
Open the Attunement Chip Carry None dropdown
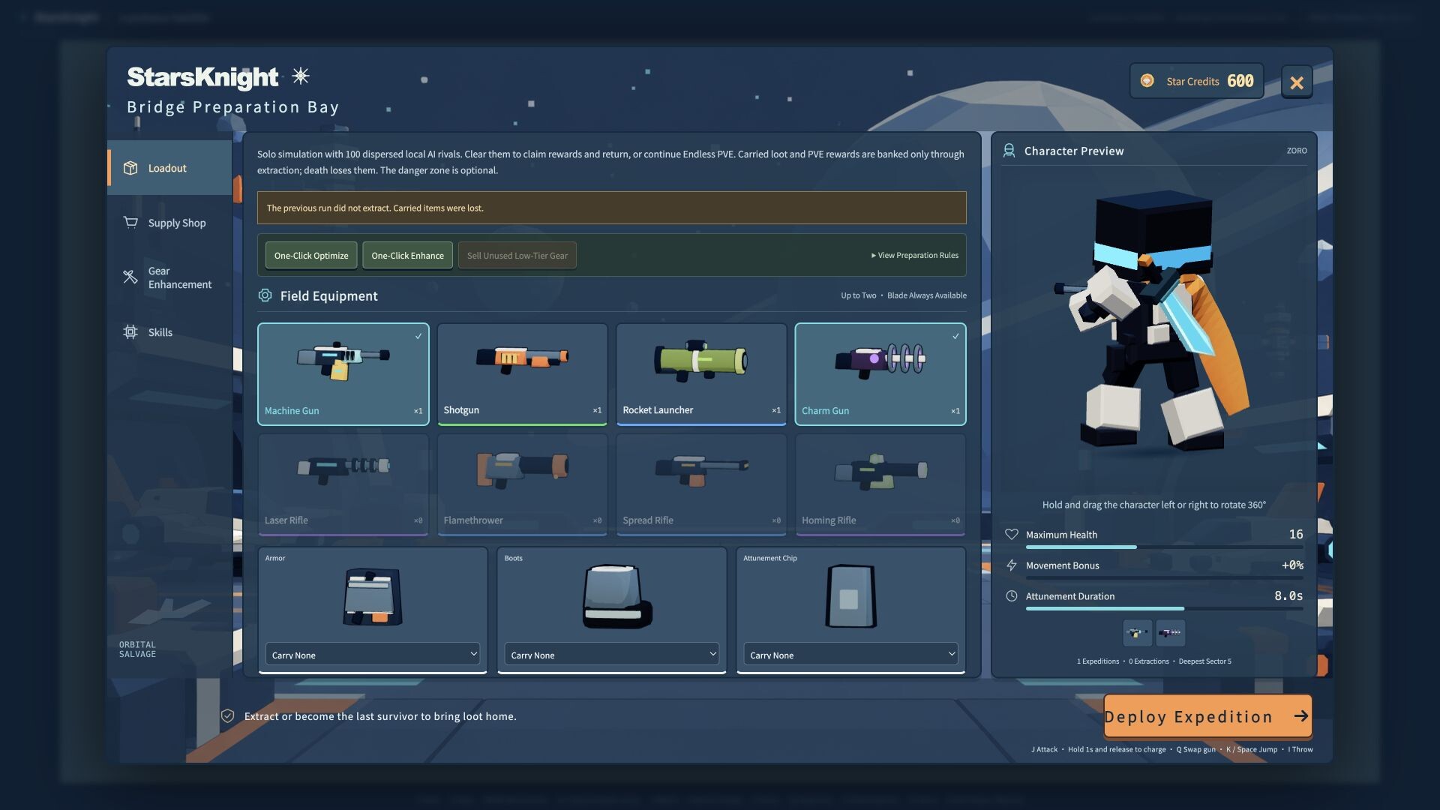pyautogui.click(x=850, y=654)
